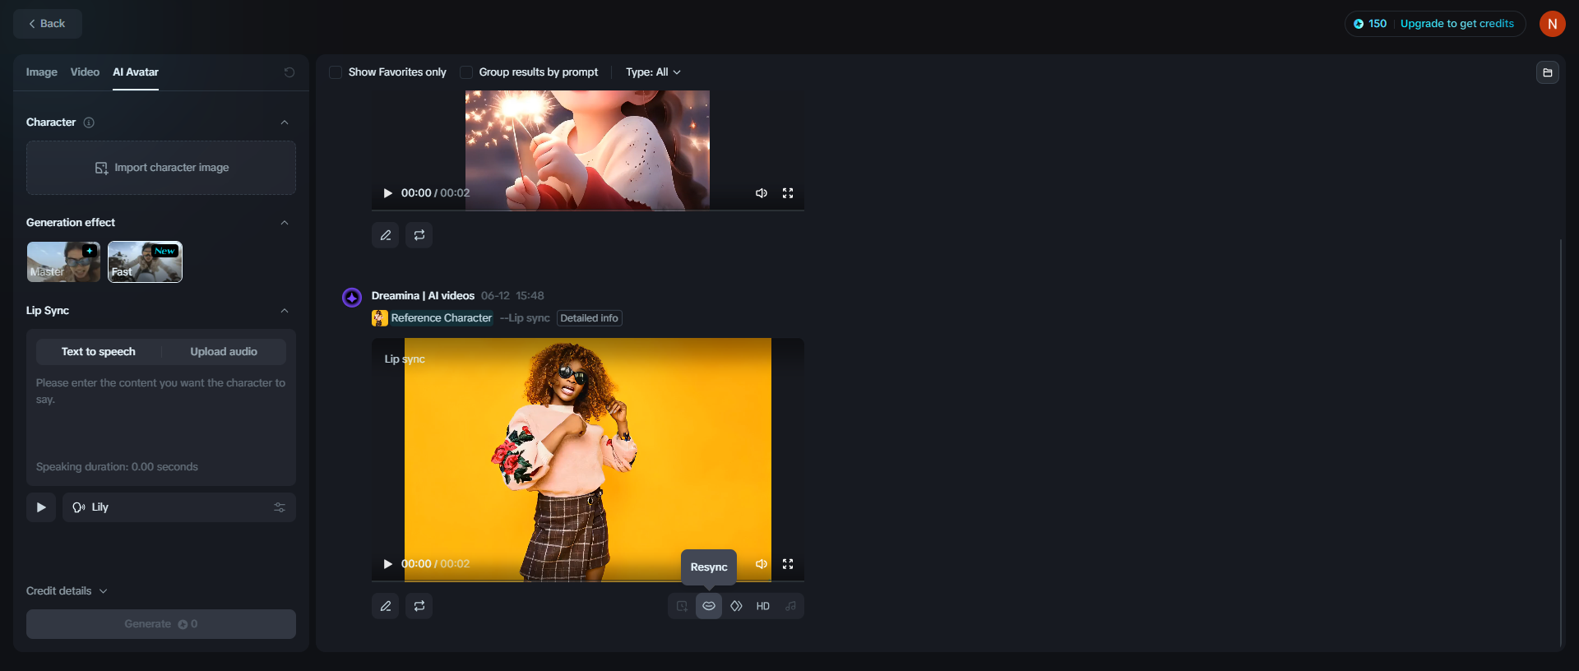
Task: Show the Character info tooltip icon
Action: tap(89, 123)
